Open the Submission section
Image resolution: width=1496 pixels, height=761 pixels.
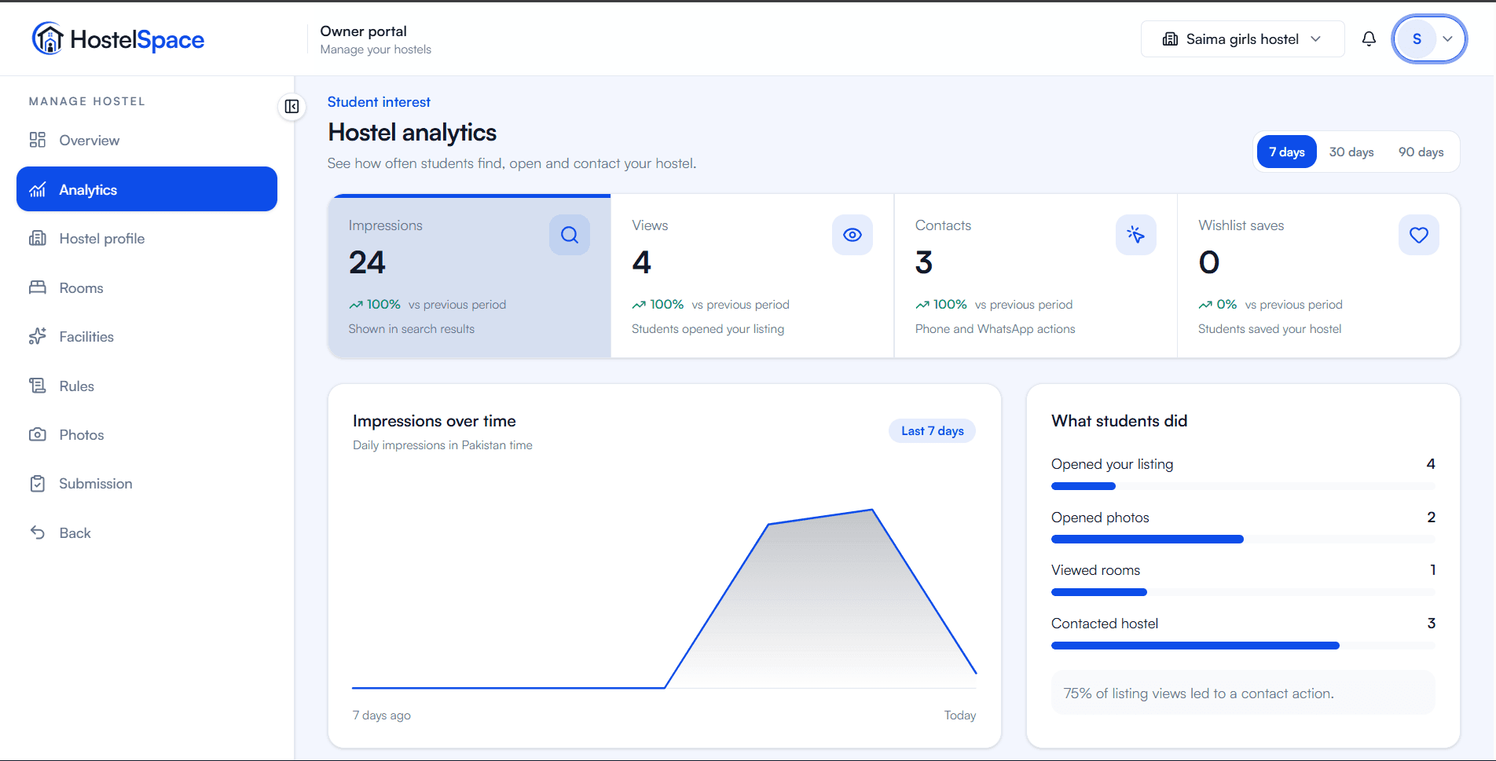click(x=147, y=484)
